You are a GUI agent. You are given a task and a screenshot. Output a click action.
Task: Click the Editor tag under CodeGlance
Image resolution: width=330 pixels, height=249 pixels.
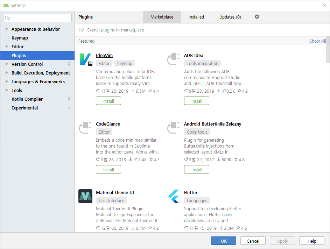[104, 132]
